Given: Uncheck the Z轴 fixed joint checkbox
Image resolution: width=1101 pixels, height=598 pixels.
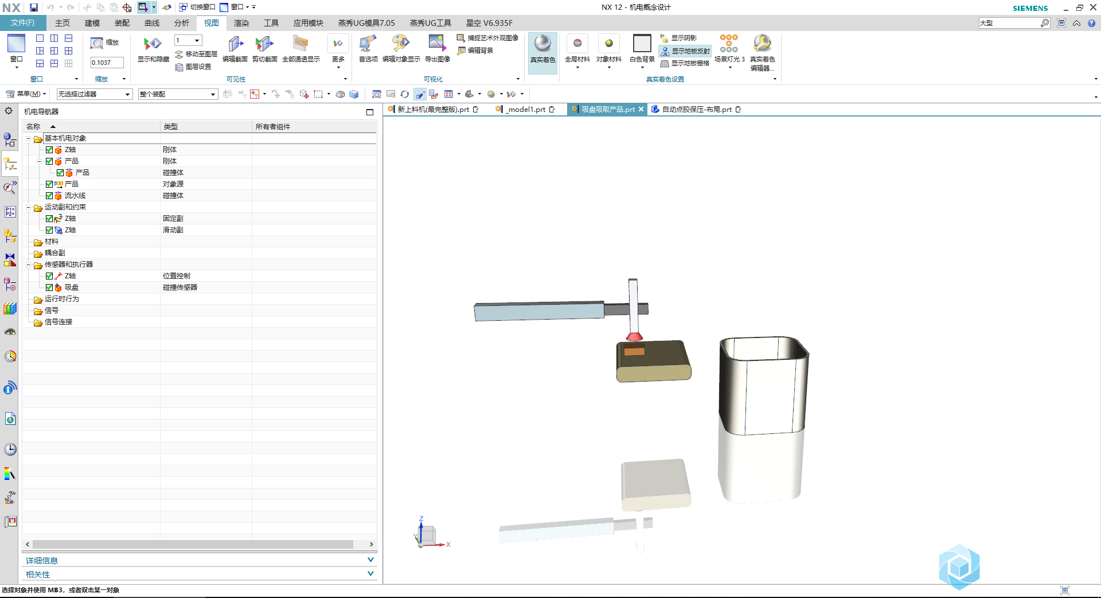Looking at the screenshot, I should [49, 219].
